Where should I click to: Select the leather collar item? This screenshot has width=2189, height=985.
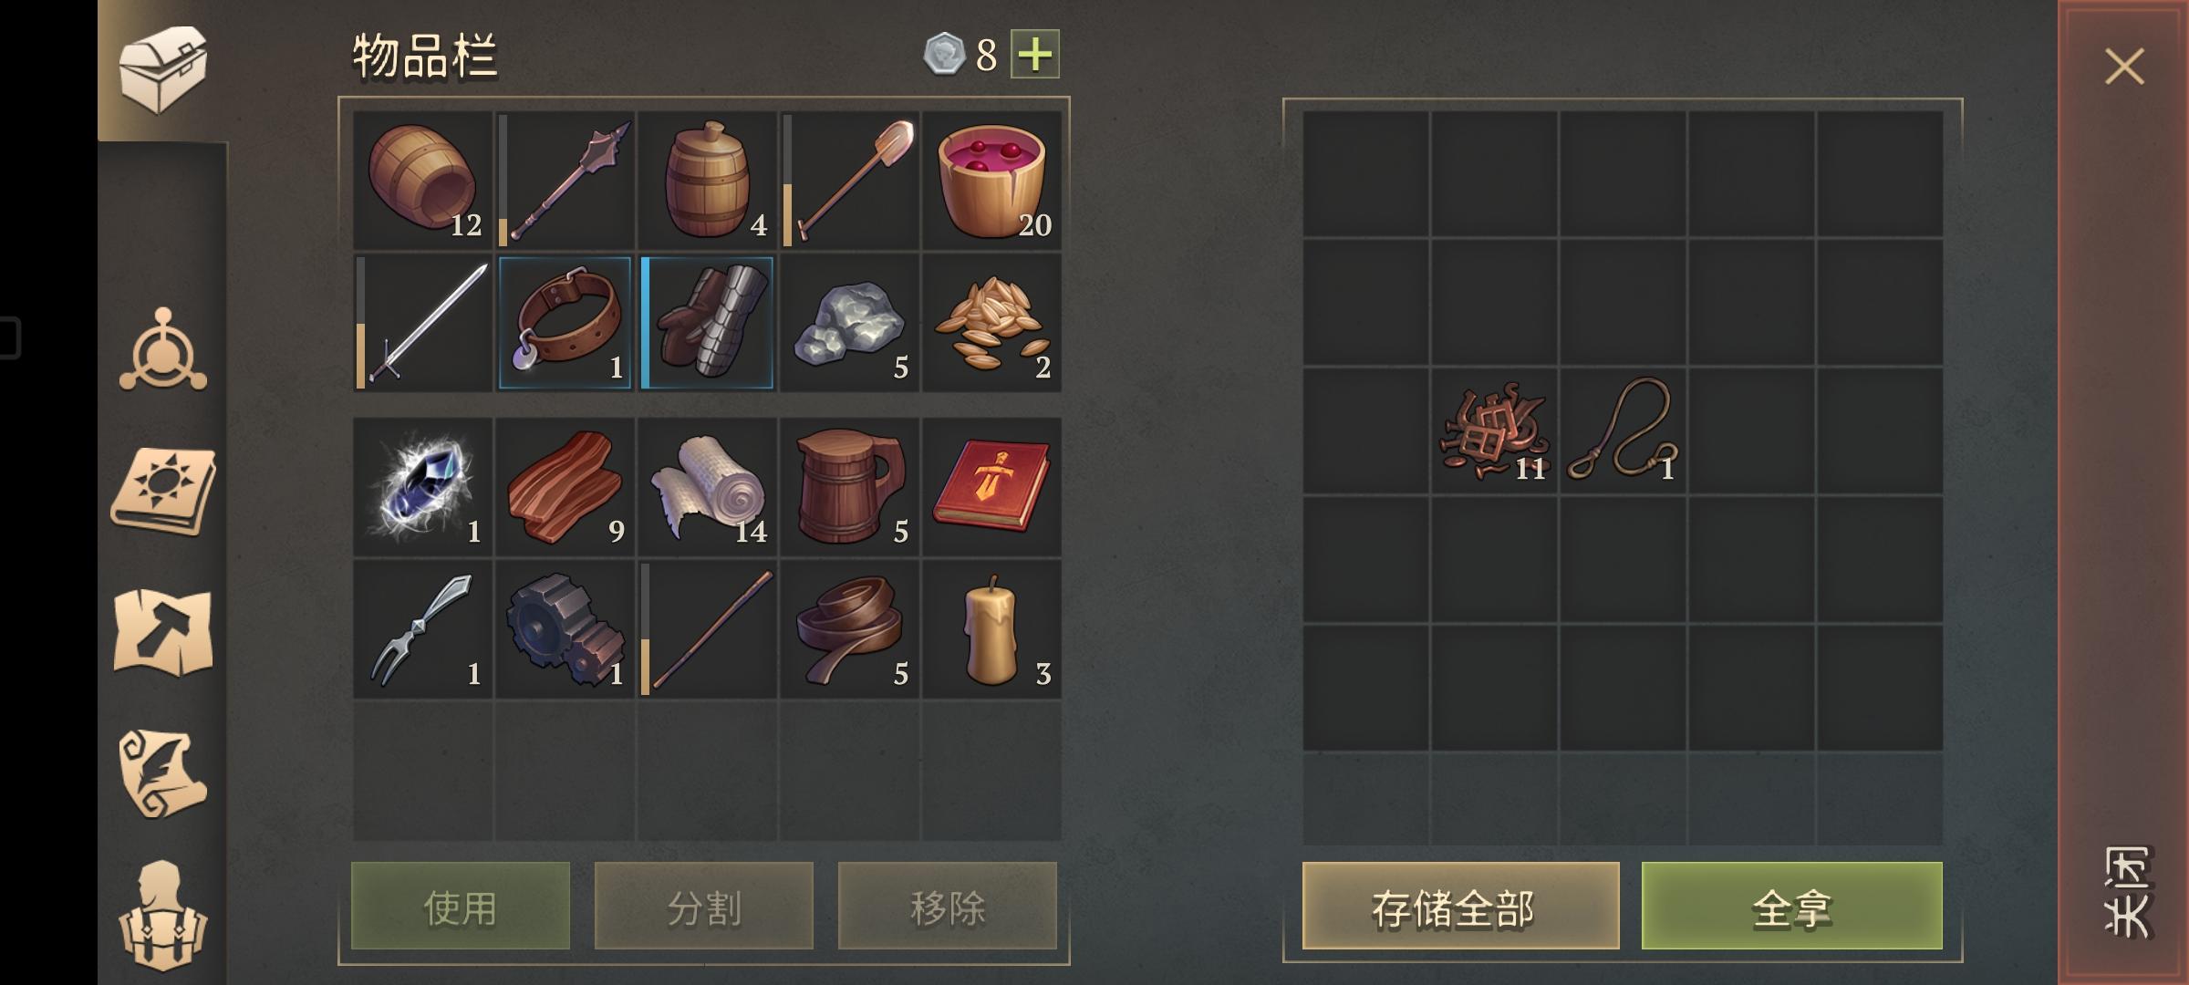coord(565,323)
